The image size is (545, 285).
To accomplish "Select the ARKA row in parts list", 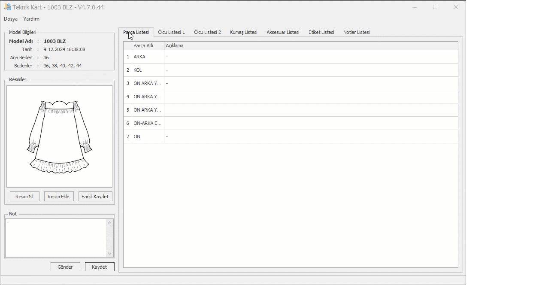I will 148,57.
